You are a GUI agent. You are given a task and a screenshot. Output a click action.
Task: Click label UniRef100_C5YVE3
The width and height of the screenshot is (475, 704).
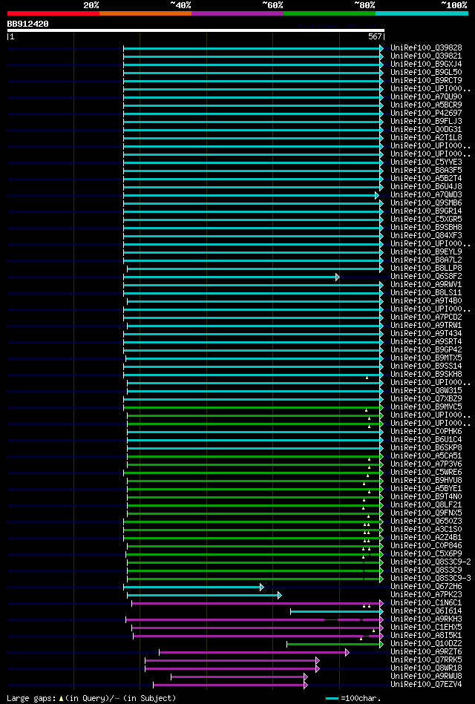(x=426, y=162)
